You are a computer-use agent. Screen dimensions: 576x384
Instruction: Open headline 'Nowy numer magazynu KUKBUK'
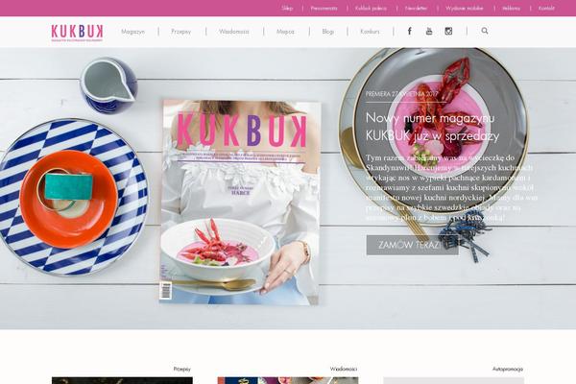[432, 127]
